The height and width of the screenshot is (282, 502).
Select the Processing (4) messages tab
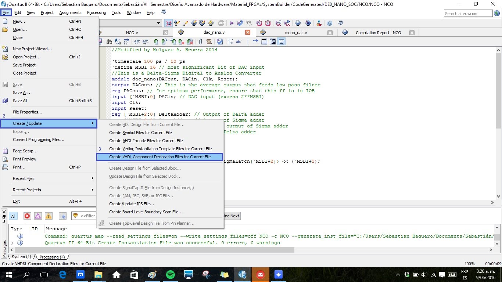[52, 257]
